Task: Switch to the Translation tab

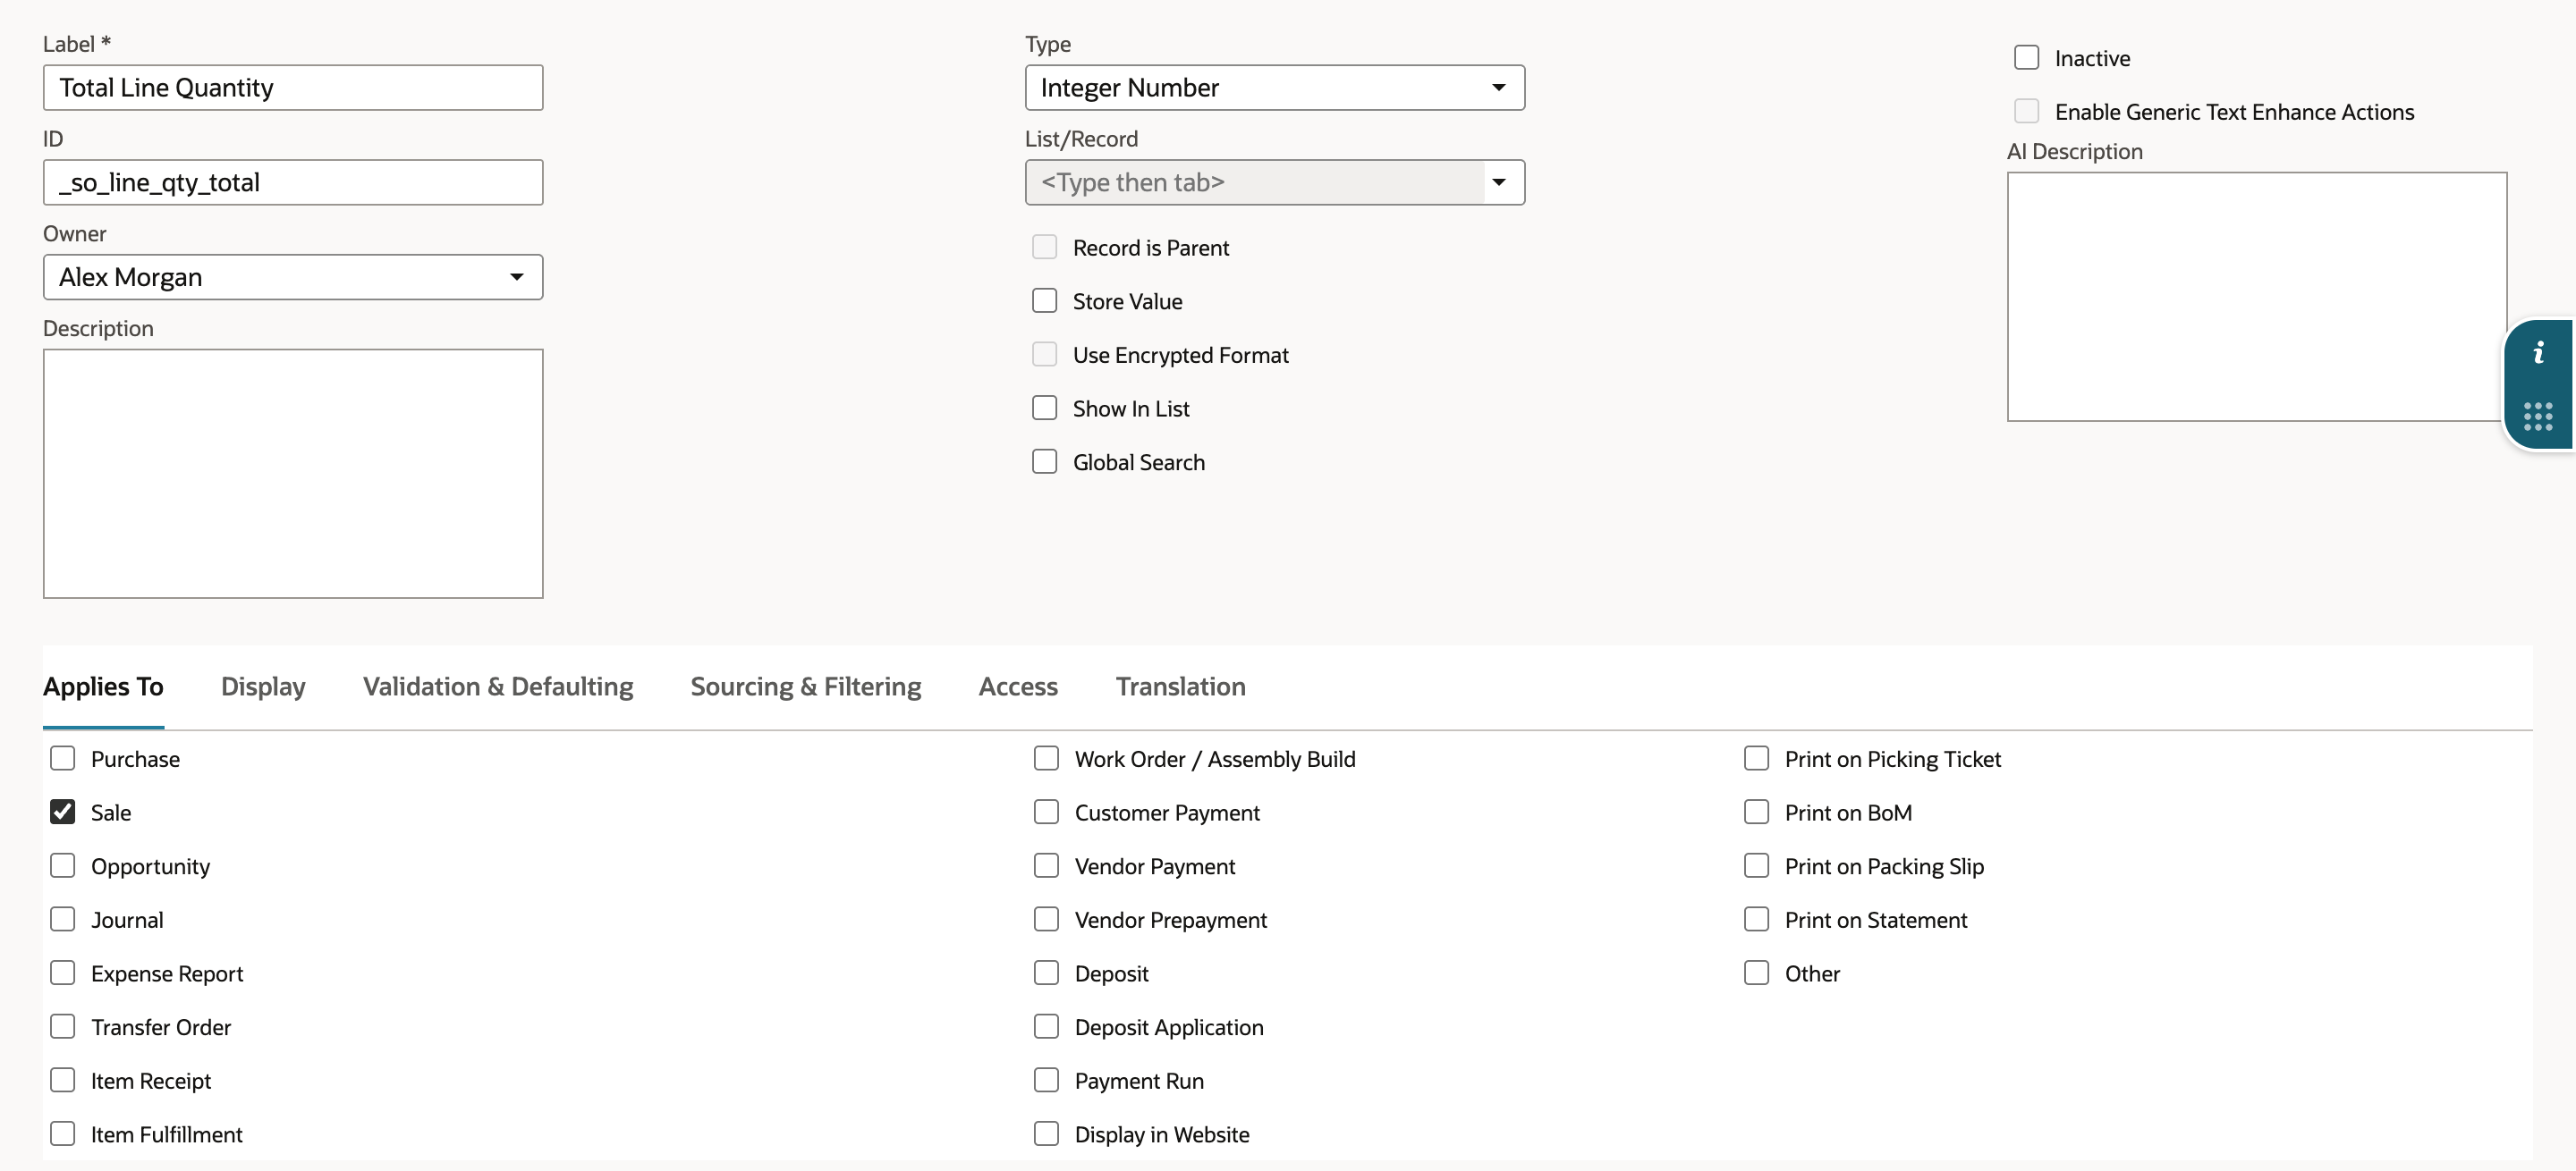Action: 1180,687
